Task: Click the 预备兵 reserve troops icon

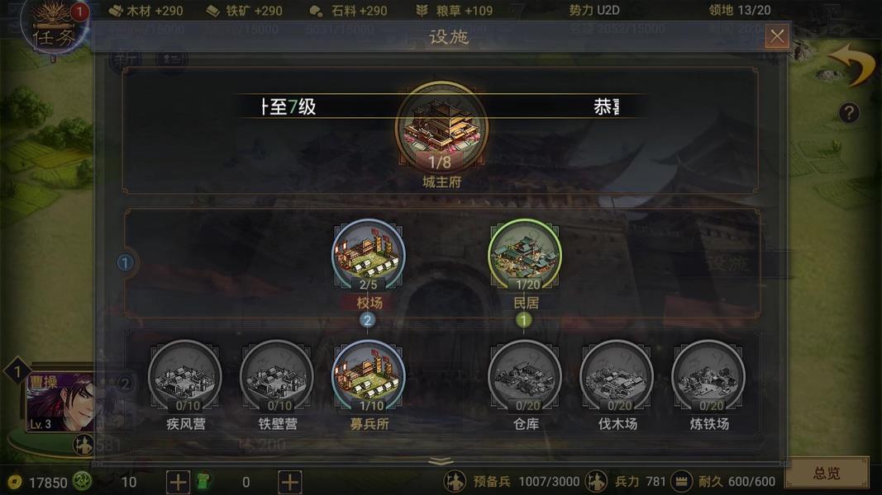Action: point(455,481)
